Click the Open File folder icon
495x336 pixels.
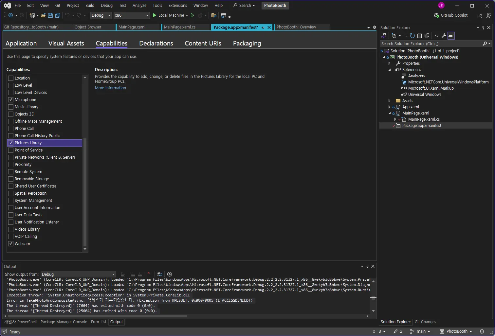[43, 15]
